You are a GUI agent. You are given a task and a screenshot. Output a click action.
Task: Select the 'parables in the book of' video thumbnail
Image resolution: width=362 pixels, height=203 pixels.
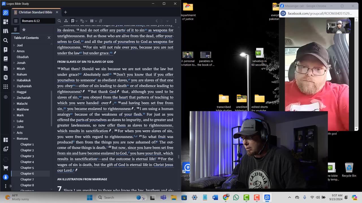pos(206,59)
